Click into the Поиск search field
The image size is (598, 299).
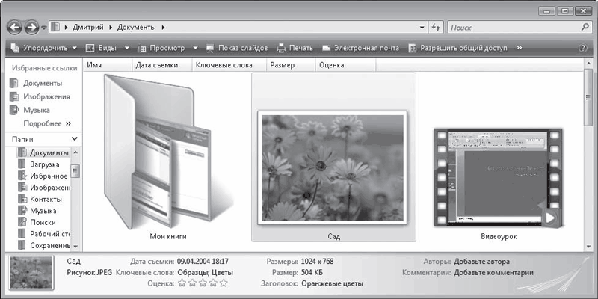click(x=514, y=28)
